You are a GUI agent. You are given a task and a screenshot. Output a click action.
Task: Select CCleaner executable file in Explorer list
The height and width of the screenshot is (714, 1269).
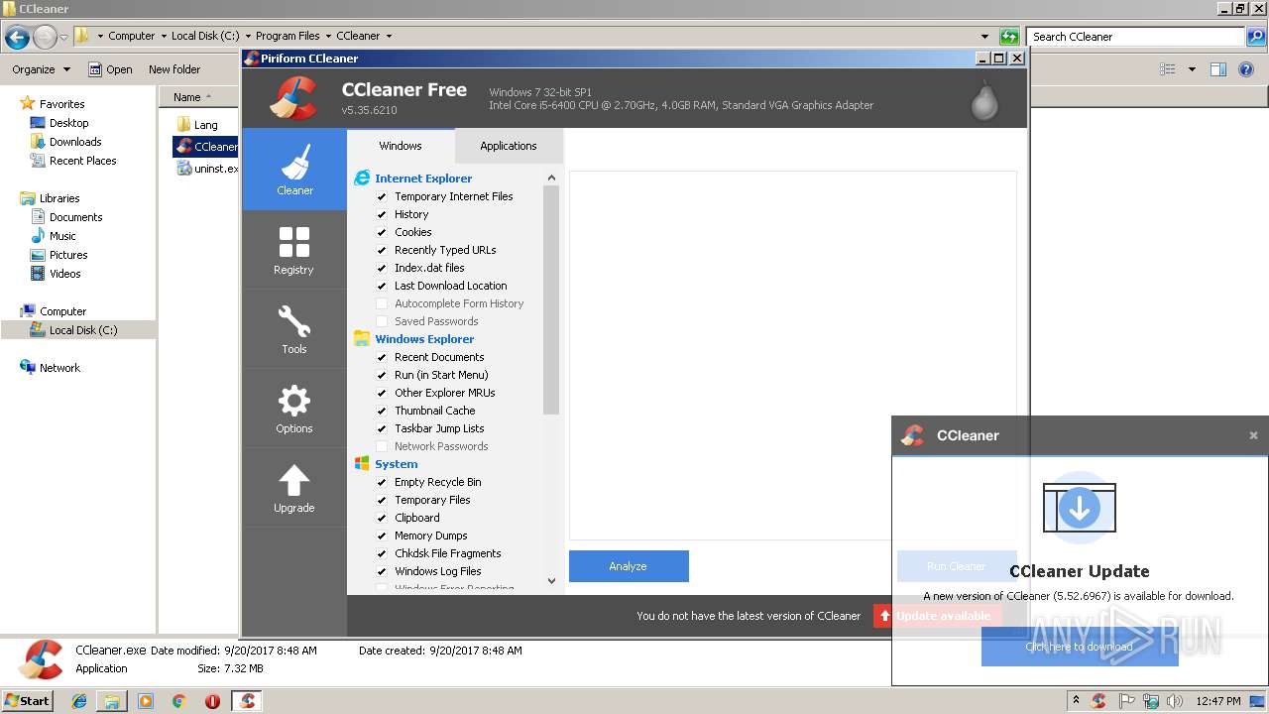206,147
